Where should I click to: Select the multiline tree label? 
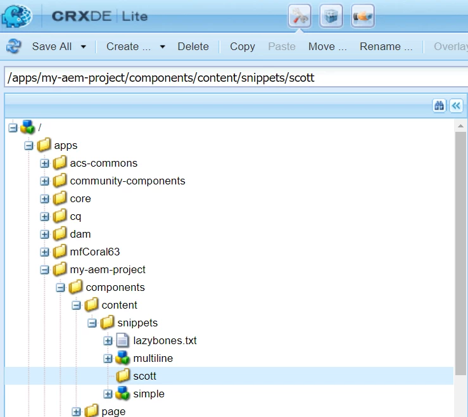[153, 358]
